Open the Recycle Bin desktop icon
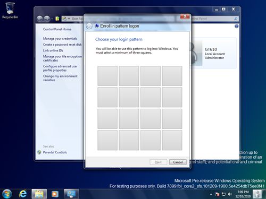Viewport: 266px width, 199px height. 10,11
